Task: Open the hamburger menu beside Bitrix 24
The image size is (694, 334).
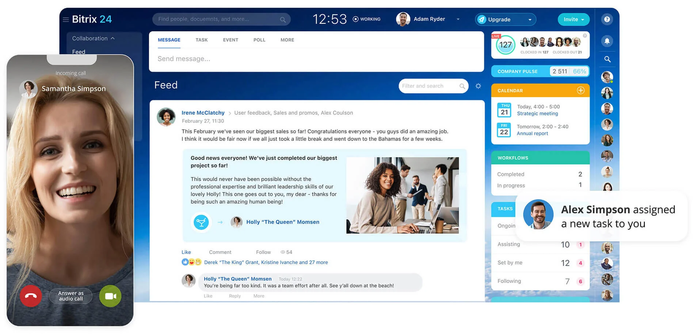Action: (66, 19)
